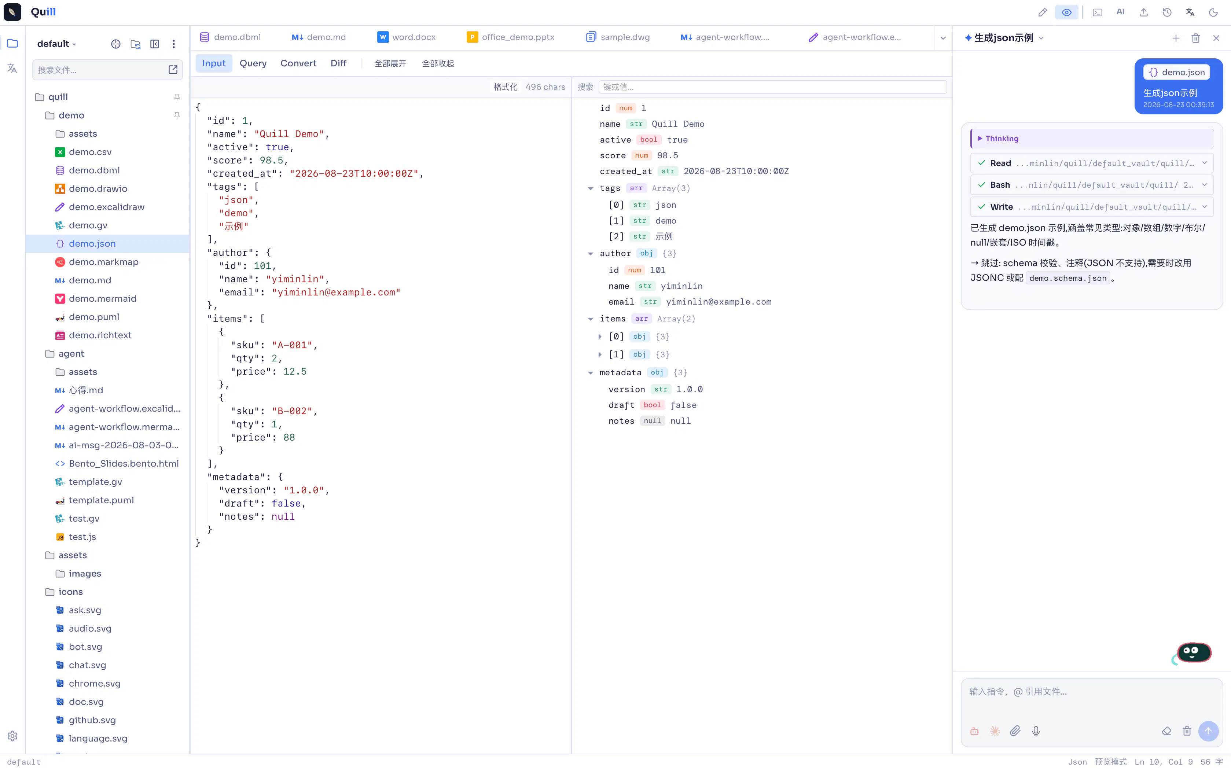Open the word.docx tab
The width and height of the screenshot is (1231, 769).
click(x=407, y=37)
